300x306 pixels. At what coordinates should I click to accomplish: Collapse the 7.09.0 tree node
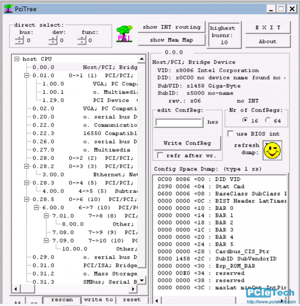point(47,241)
